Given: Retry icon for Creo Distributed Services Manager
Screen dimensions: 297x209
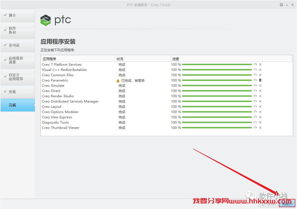Looking at the screenshot, I should (x=255, y=101).
